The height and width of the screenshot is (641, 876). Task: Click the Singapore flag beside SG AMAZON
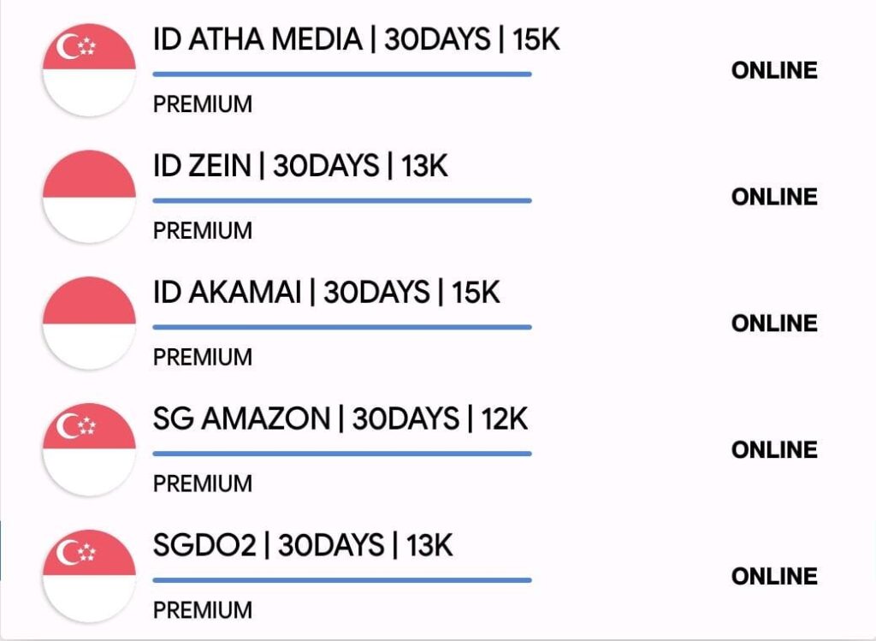coord(89,450)
